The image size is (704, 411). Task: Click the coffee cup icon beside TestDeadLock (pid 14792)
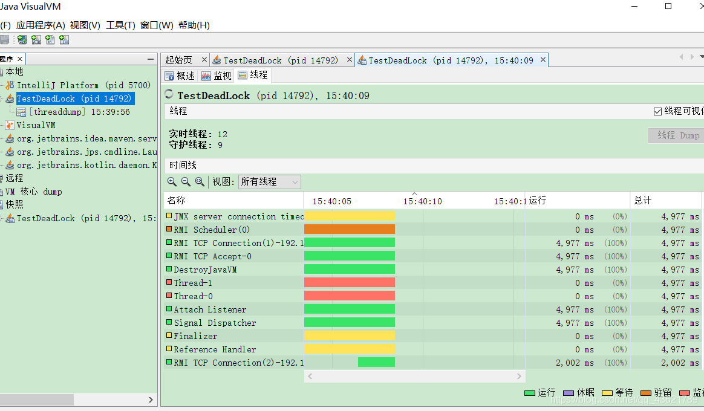(10, 99)
